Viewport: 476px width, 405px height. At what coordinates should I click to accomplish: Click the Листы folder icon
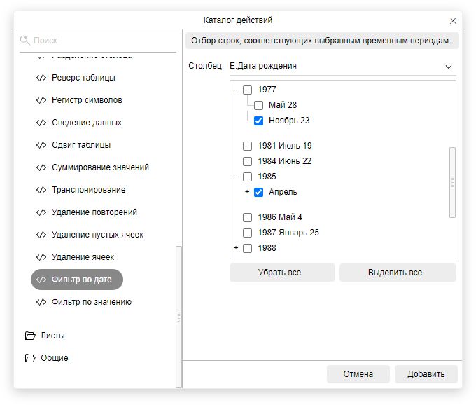coord(29,336)
